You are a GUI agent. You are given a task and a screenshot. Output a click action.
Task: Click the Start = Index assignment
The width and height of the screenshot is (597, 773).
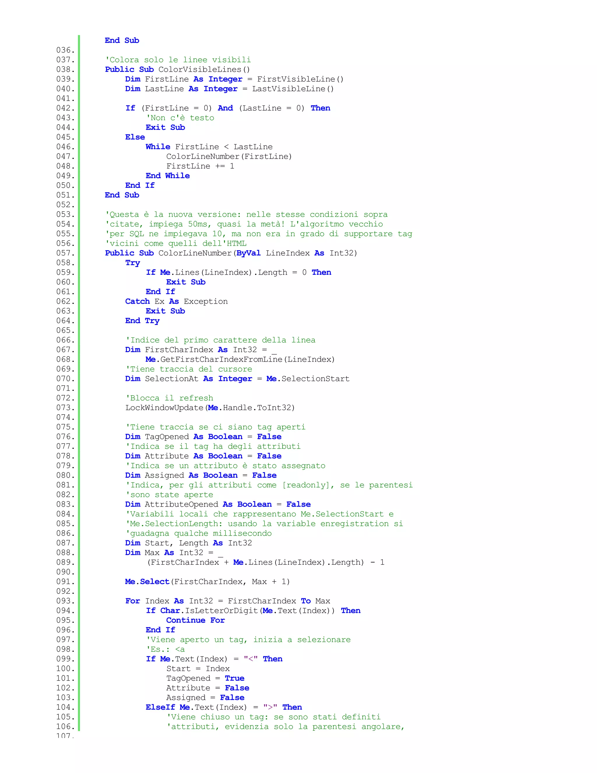point(198,669)
